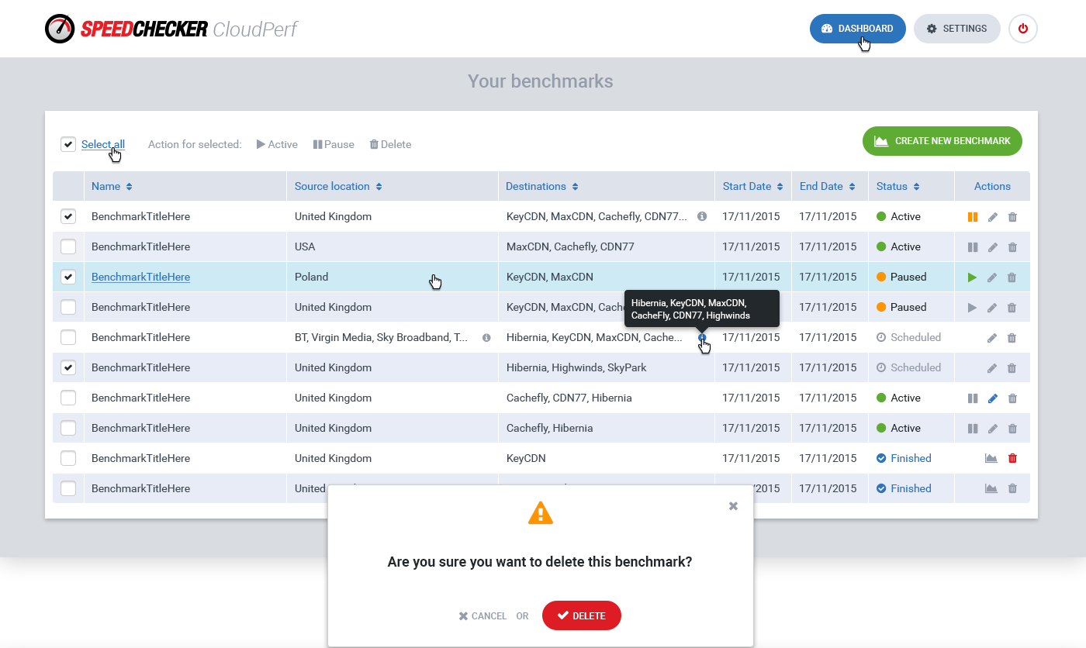
Task: Delete the USA benchmark using trash icon
Action: tap(1012, 247)
